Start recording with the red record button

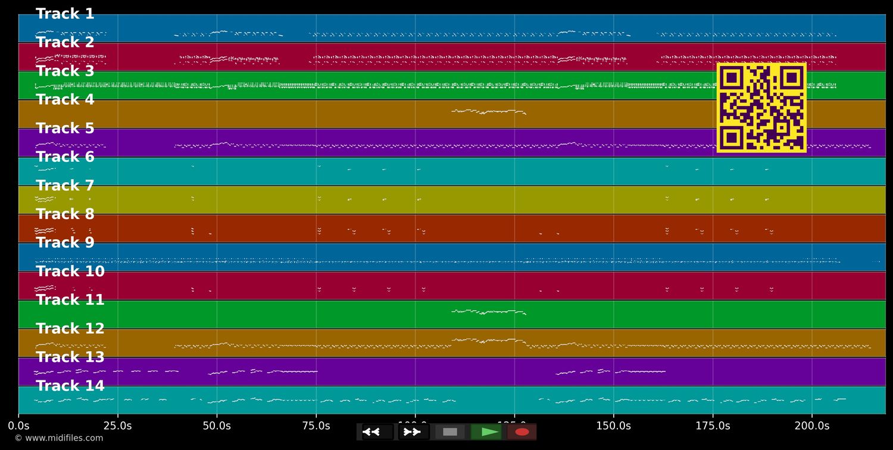point(522,432)
